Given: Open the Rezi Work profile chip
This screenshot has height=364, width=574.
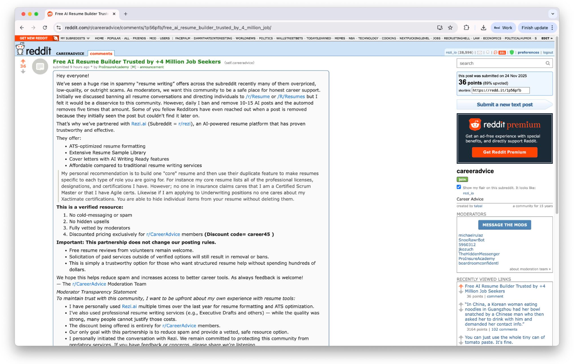Looking at the screenshot, I should (x=503, y=28).
